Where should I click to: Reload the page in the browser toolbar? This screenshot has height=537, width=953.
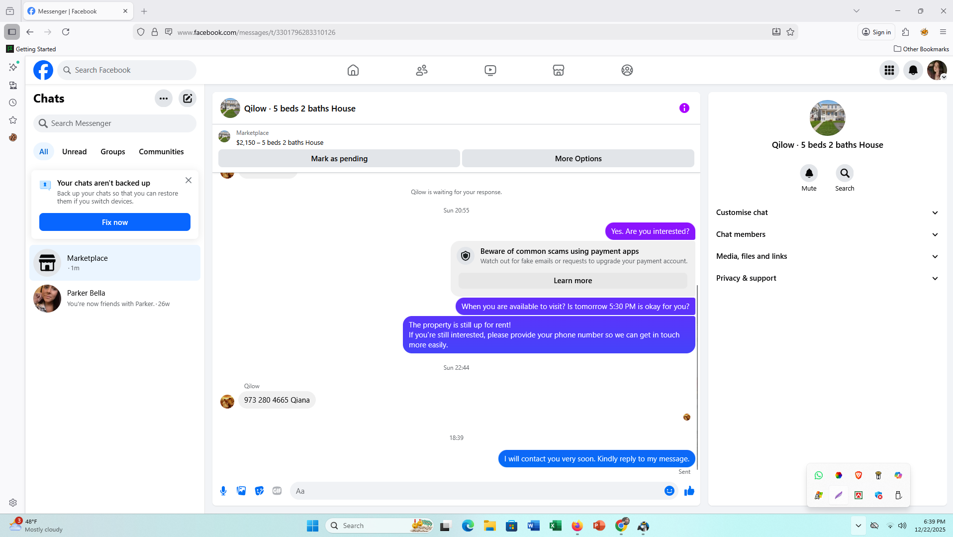point(66,32)
